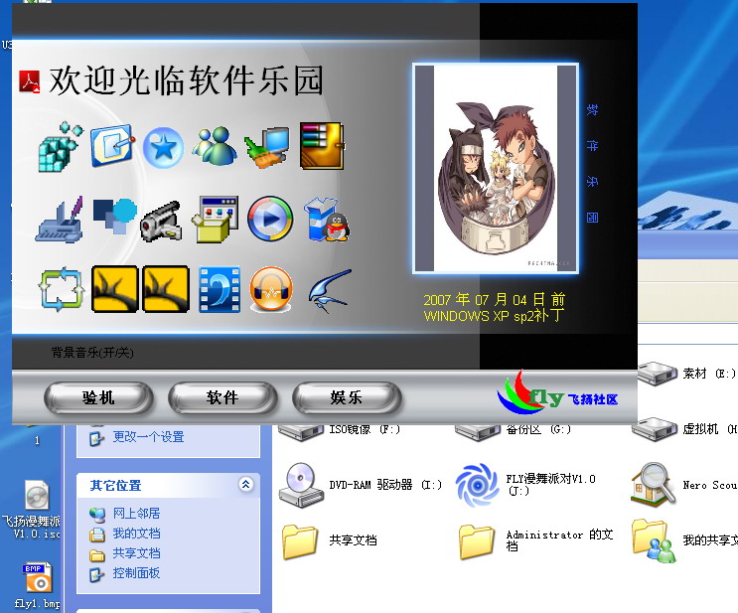This screenshot has height=613, width=738.
Task: Collapse the 其它位置 panel
Action: (245, 484)
